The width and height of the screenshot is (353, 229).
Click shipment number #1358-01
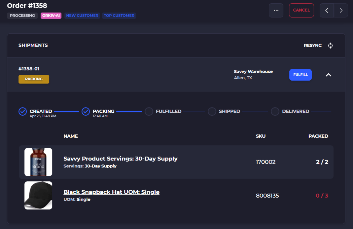(x=29, y=69)
